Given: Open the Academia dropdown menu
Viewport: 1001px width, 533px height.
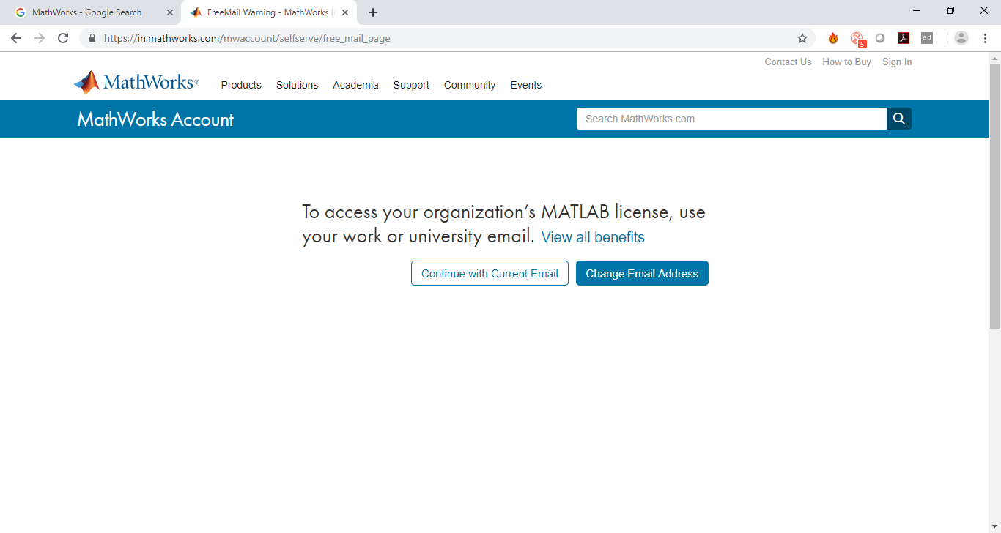Looking at the screenshot, I should (355, 85).
